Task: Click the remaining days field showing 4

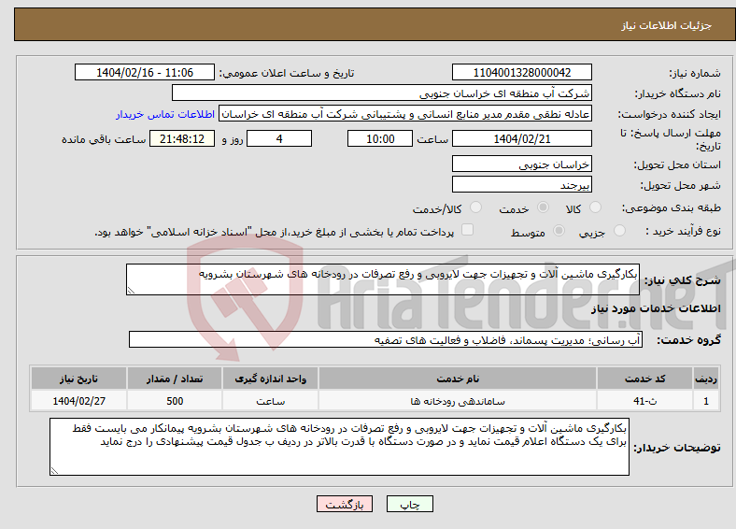Action: point(279,138)
